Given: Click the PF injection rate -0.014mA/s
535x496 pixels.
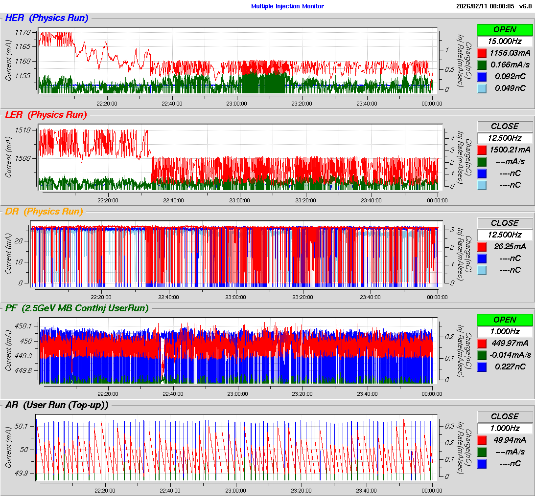Looking at the screenshot, I should (x=510, y=355).
